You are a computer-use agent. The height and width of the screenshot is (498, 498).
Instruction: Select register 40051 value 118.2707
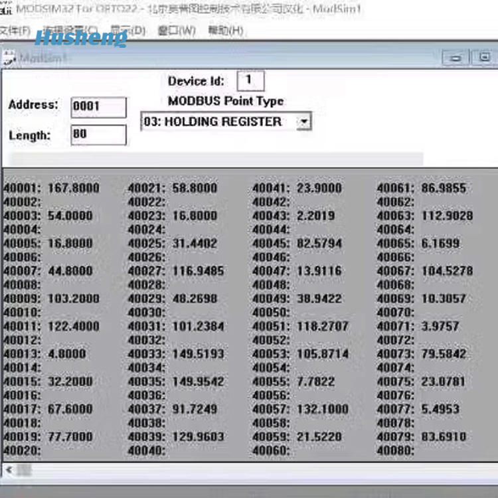click(x=323, y=326)
